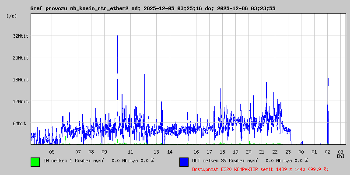Click the 'OUT celkem 39 Gbyte' legend text
Image resolution: width=350 pixels, height=175 pixels.
click(249, 161)
